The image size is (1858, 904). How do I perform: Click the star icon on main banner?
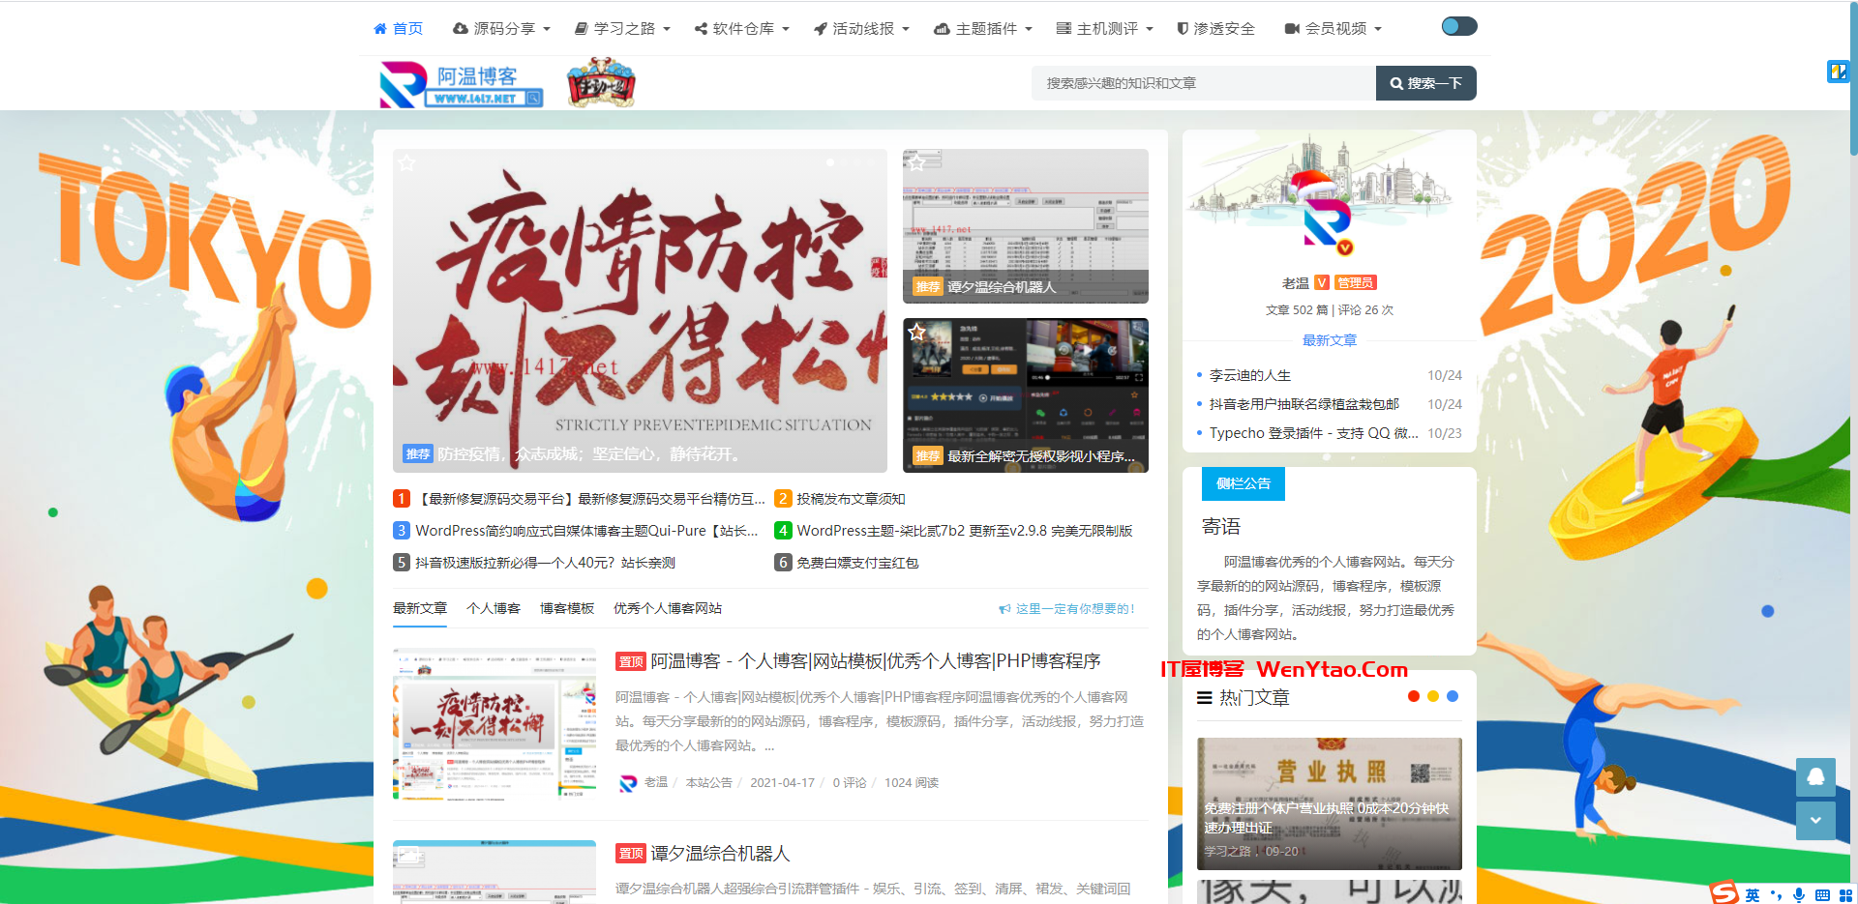(x=407, y=163)
